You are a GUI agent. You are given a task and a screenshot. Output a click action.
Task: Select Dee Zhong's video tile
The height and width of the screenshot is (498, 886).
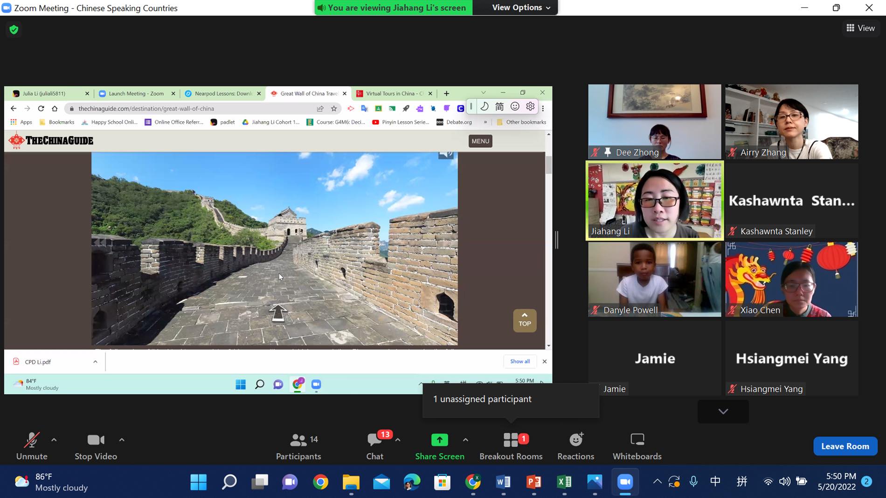(655, 122)
